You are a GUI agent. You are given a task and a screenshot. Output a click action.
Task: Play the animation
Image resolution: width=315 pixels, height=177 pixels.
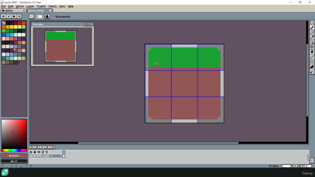coord(42,147)
